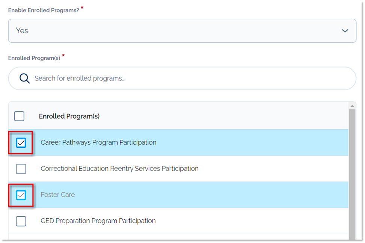Image resolution: width=365 pixels, height=243 pixels.
Task: Click the search magnifier icon
Action: (24, 78)
